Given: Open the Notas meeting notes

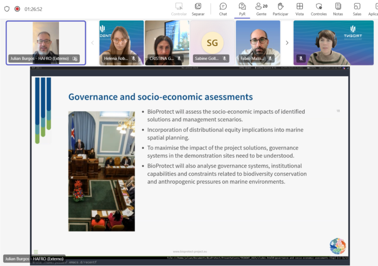Looking at the screenshot, I should click(x=338, y=9).
